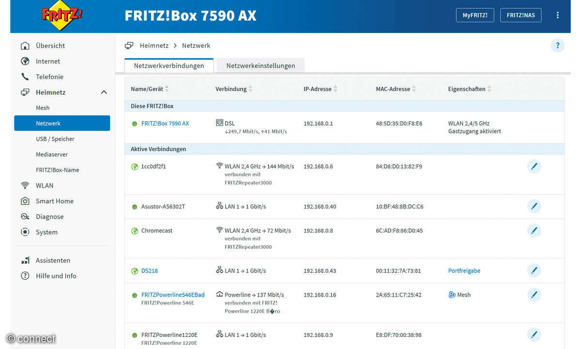Click the Chromecast globe status icon
The image size is (581, 349).
point(135,231)
